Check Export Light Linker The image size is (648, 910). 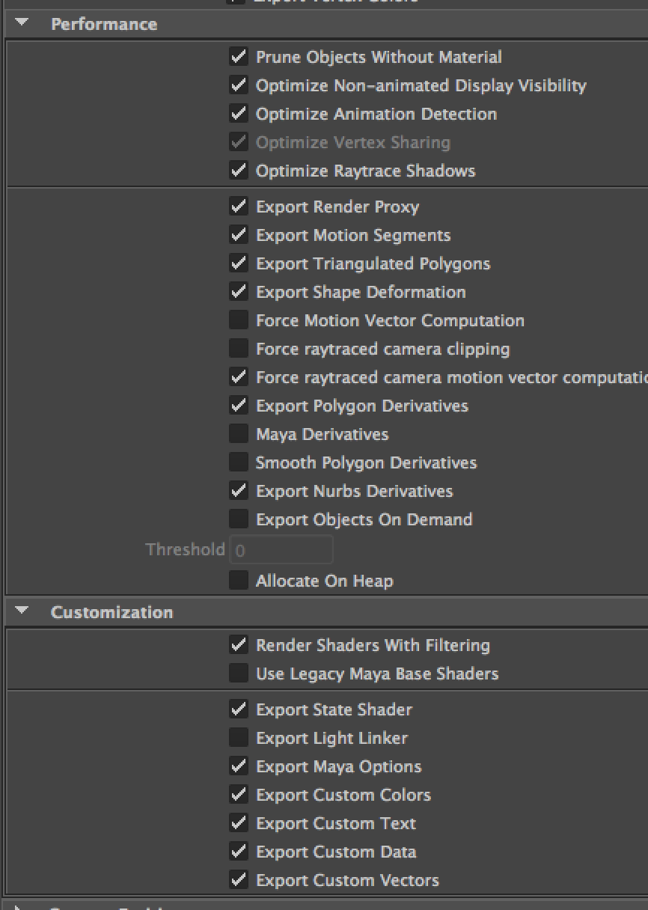pos(238,738)
